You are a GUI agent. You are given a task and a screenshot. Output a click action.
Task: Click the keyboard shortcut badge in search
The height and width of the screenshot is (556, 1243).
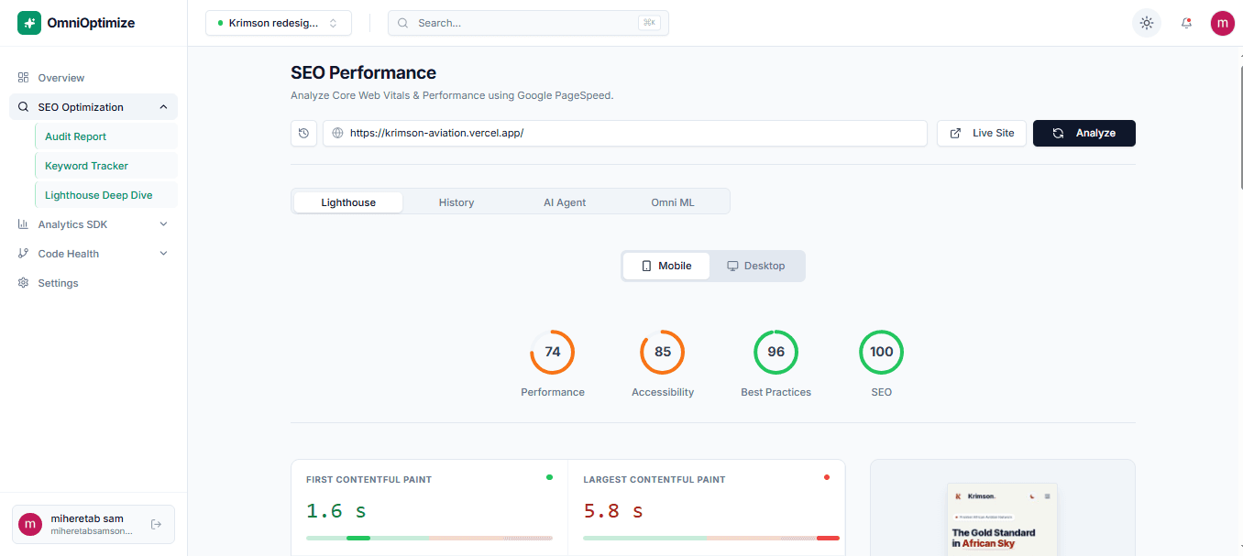[649, 23]
